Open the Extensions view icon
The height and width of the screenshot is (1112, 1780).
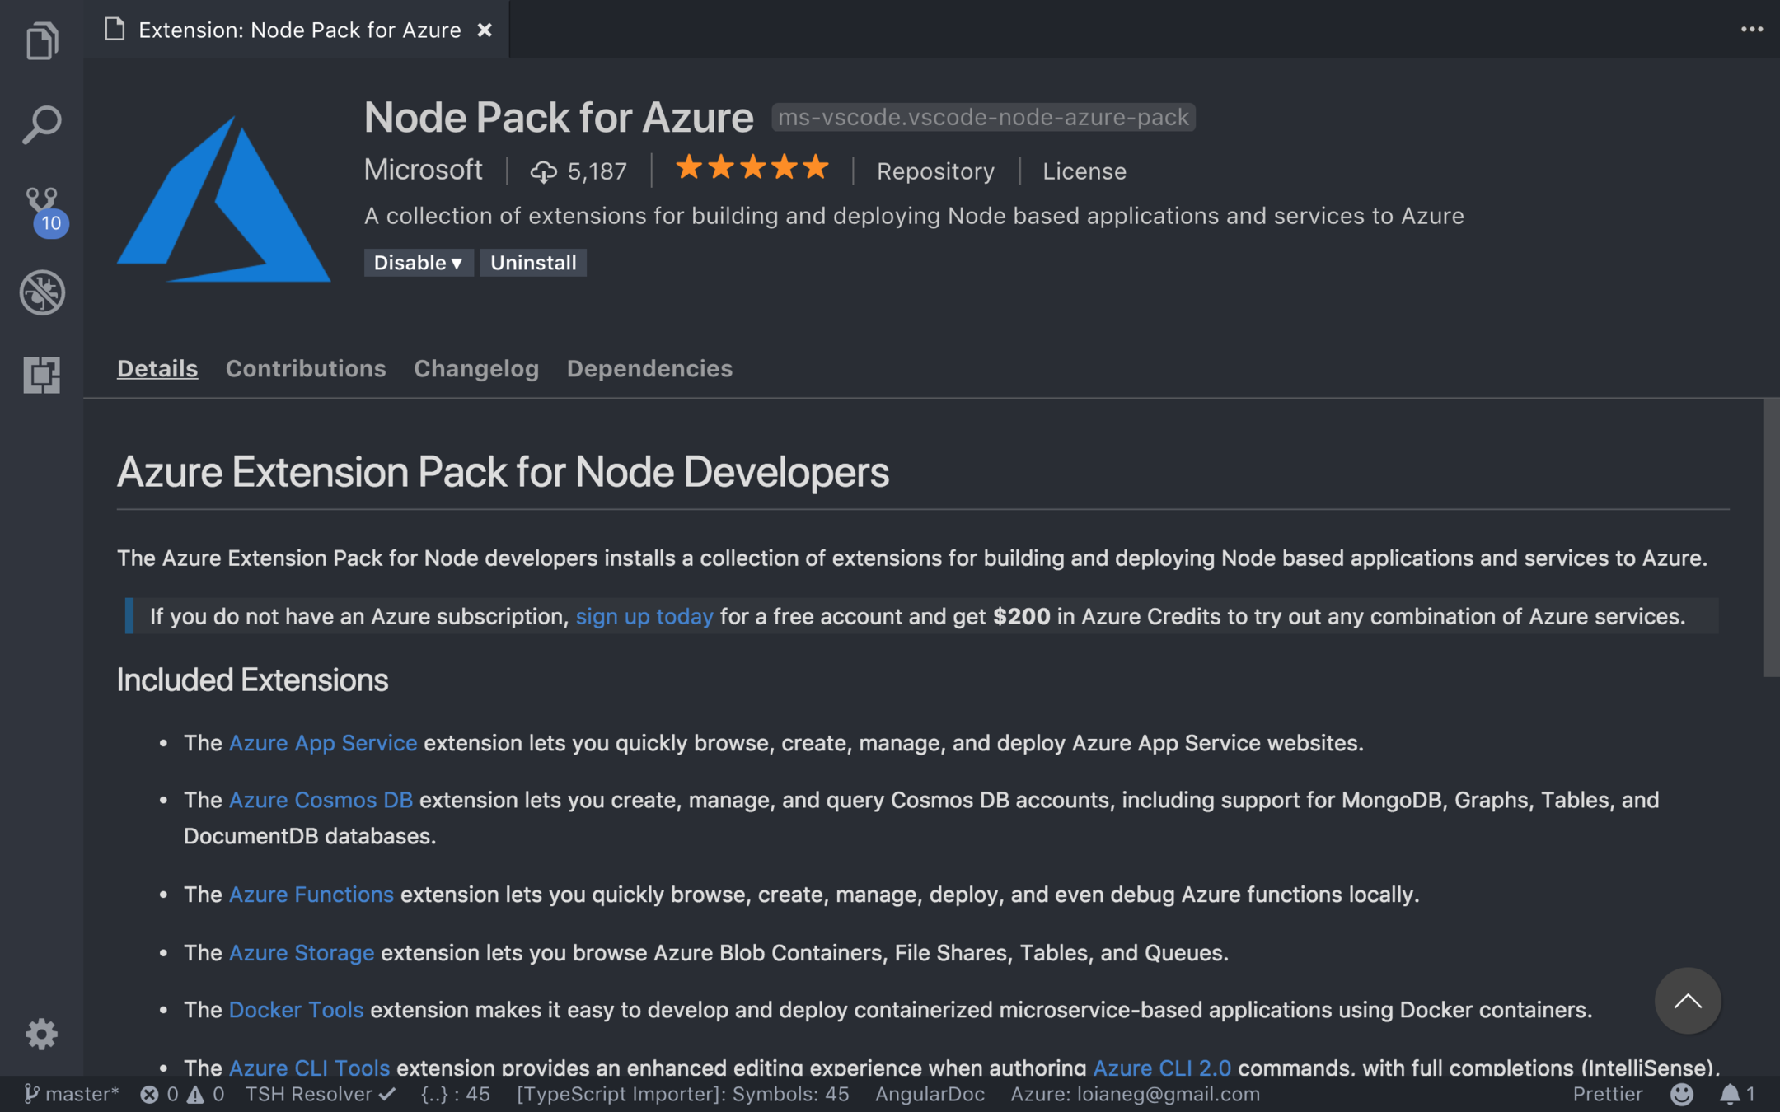tap(41, 375)
